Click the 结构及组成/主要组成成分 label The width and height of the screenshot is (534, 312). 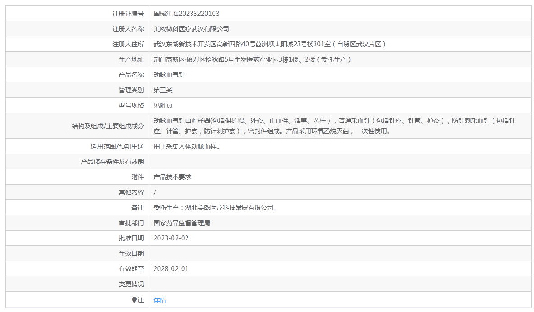(108, 126)
